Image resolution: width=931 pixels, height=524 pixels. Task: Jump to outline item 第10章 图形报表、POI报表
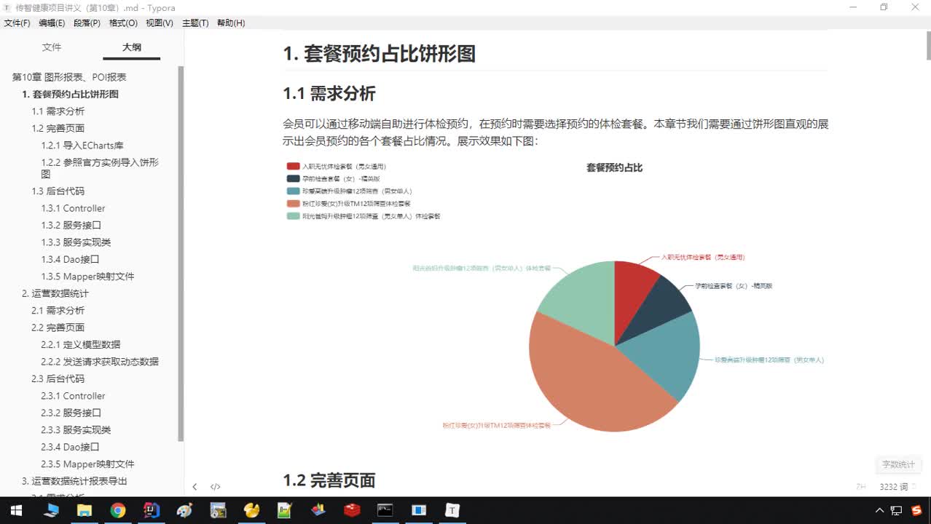69,77
